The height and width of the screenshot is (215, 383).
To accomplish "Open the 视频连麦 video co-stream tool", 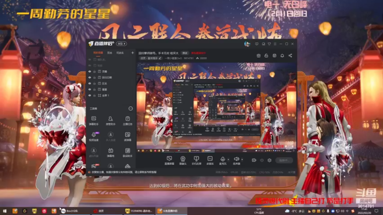I will (x=94, y=137).
